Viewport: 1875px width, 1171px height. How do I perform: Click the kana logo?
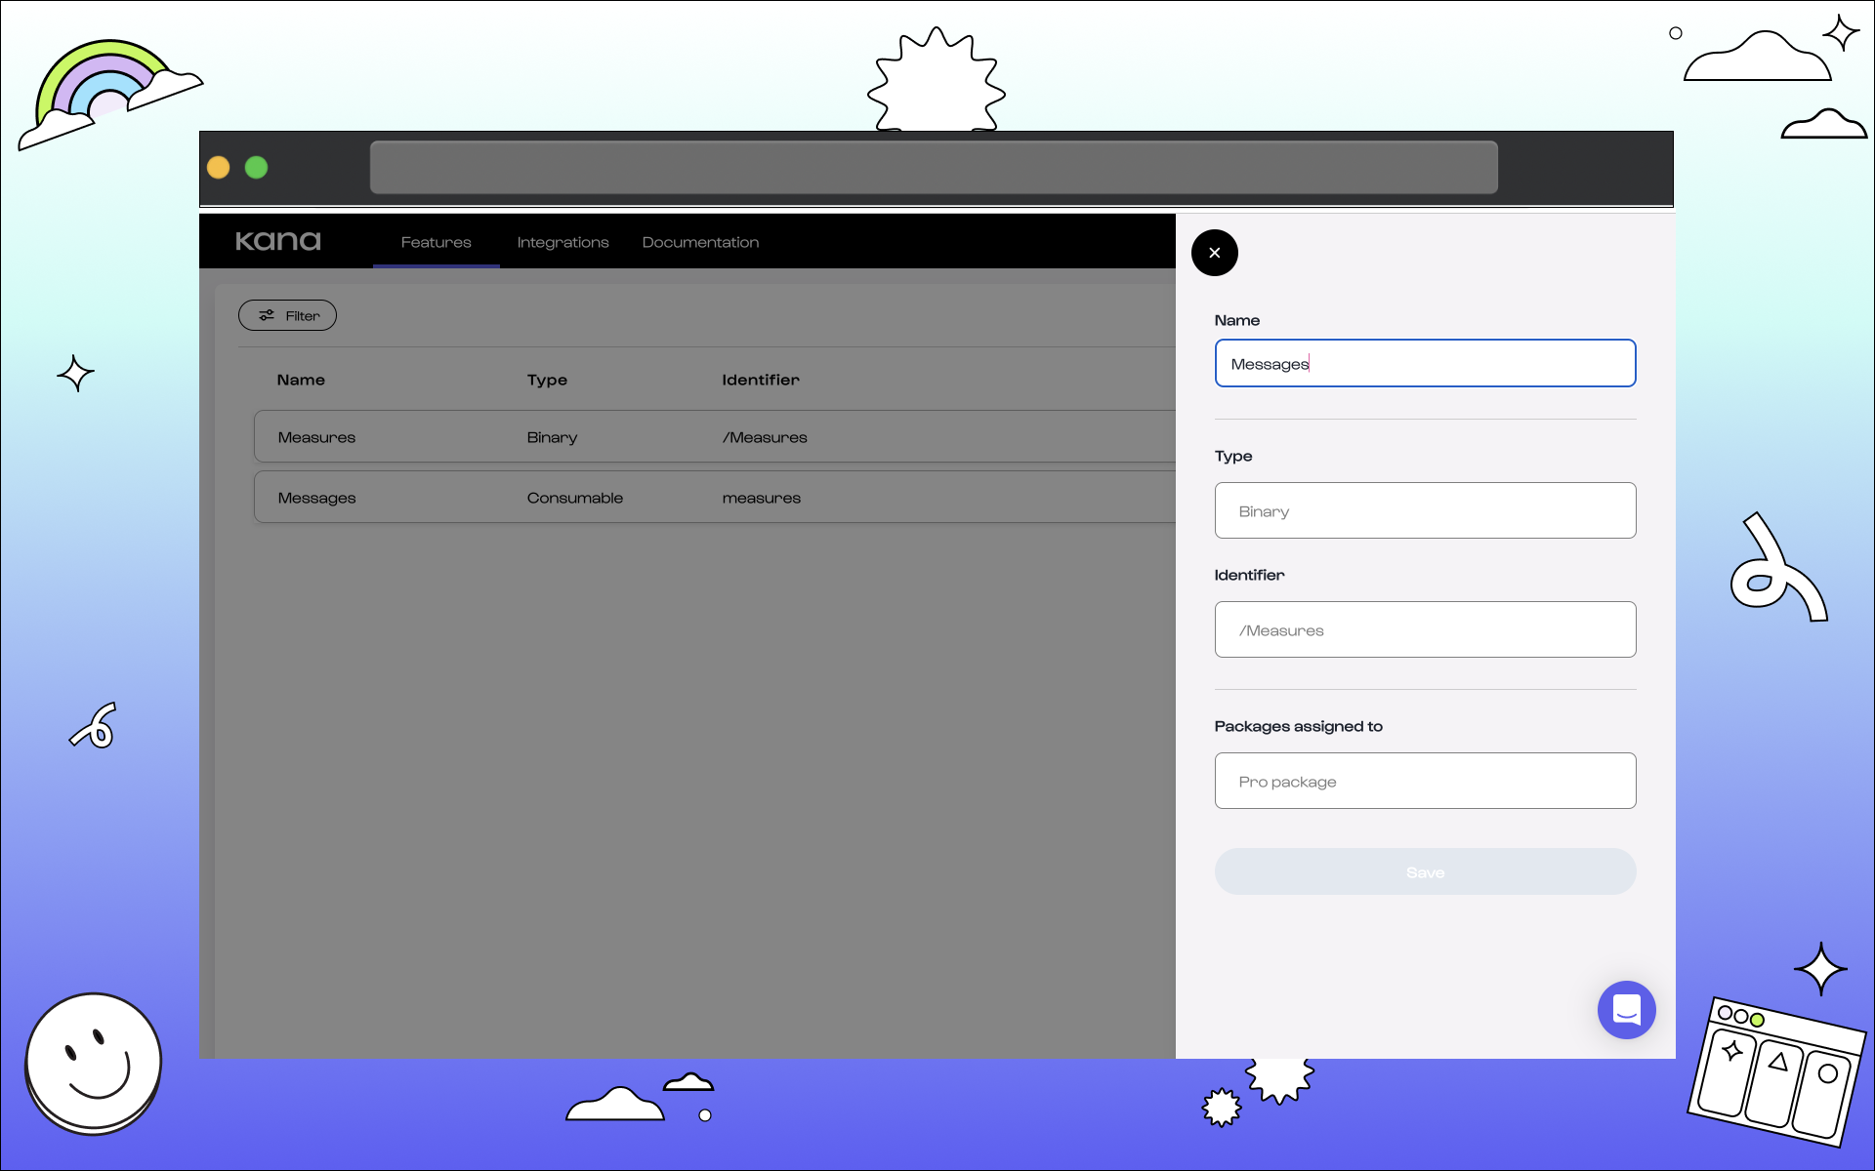point(278,241)
